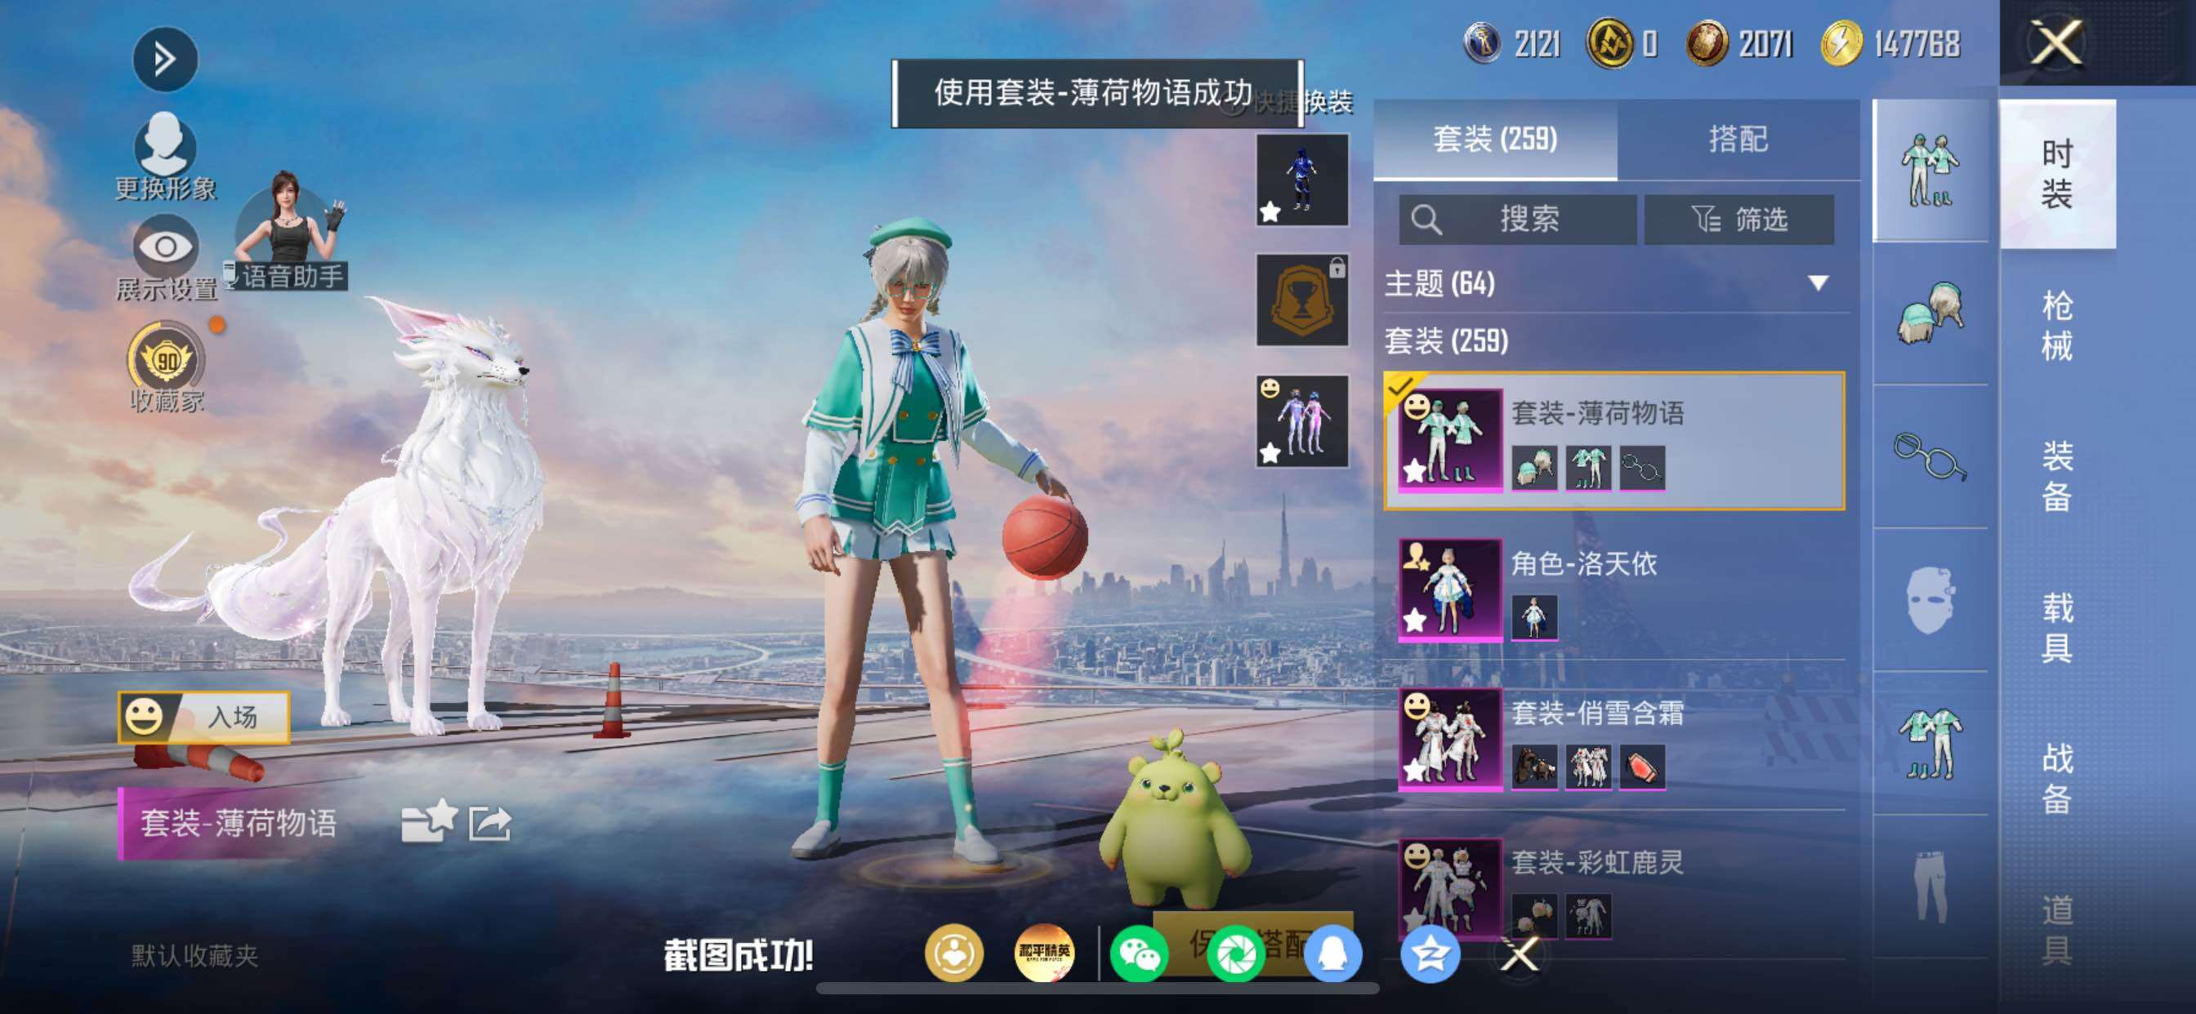Screen dimensions: 2196x1014
Task: Switch to the 套装 (259) tab
Action: (1495, 139)
